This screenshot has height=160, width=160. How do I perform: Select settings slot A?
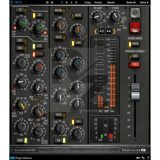[x=62, y=2]
